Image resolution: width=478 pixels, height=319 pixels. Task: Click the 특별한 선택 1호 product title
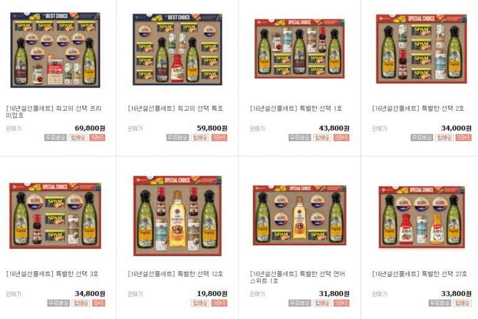point(296,108)
